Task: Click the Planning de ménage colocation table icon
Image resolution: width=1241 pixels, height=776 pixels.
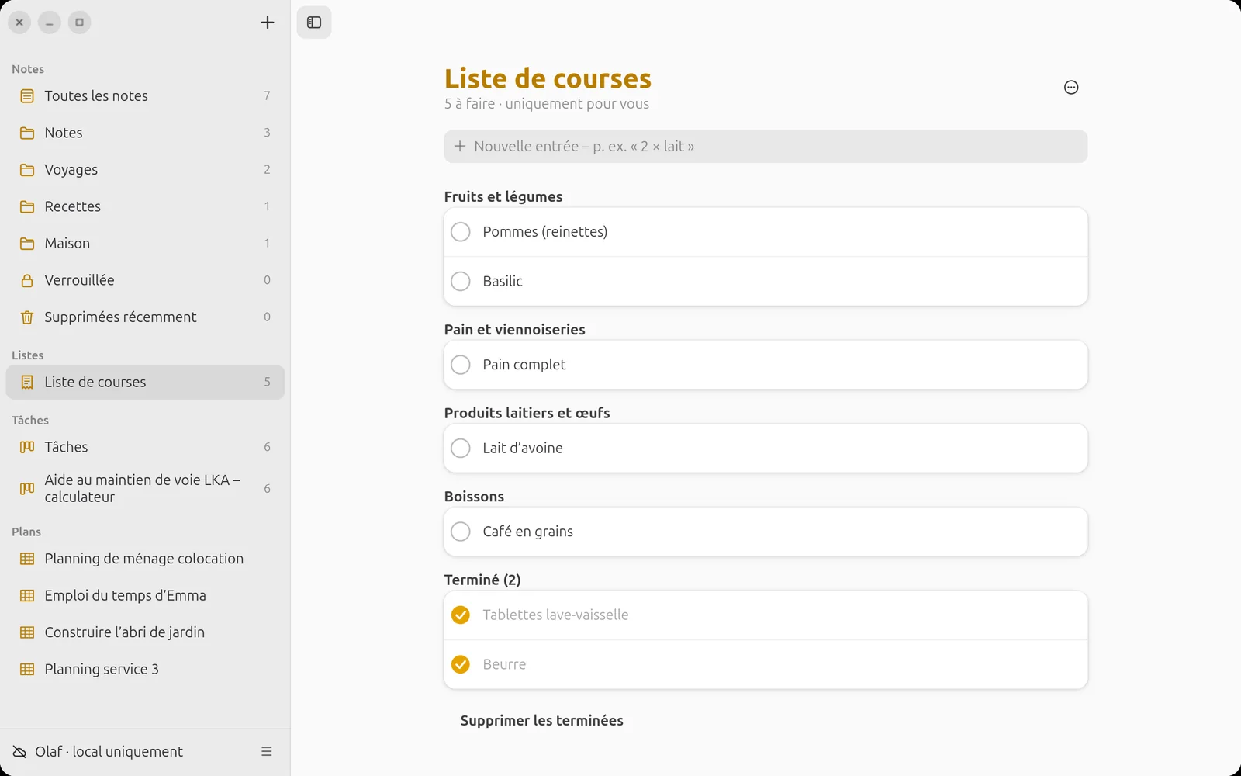Action: [x=27, y=559]
